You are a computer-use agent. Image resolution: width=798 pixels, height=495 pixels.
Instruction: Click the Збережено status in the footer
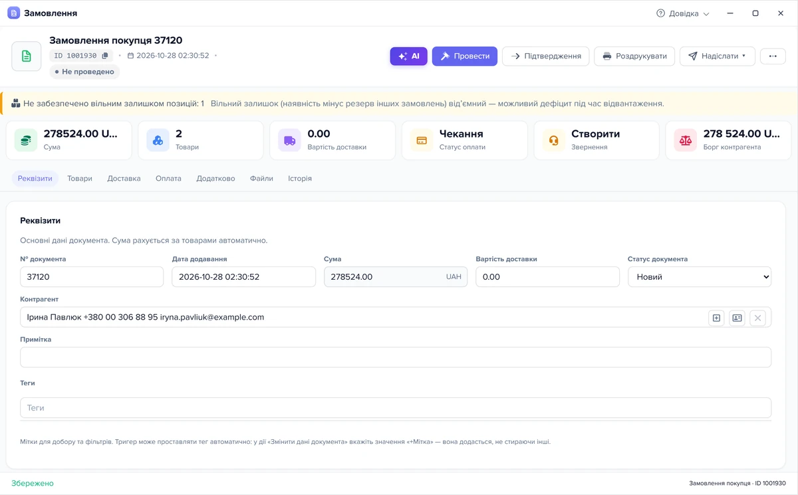pos(33,484)
